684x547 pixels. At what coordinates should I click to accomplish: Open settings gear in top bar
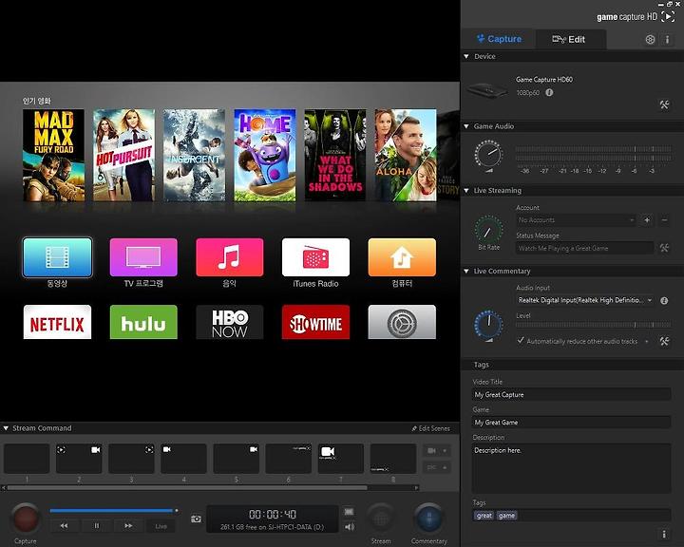[x=650, y=40]
